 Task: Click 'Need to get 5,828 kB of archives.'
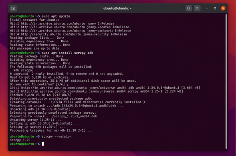click(40, 77)
